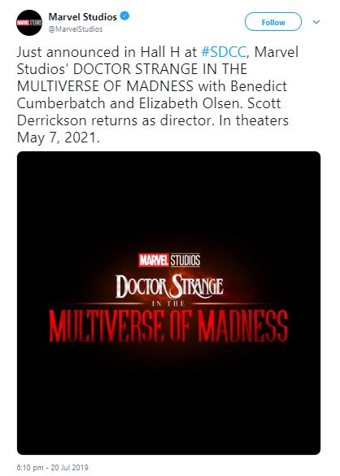Click the small IN THE text in poster
340x476 pixels.
click(x=168, y=304)
